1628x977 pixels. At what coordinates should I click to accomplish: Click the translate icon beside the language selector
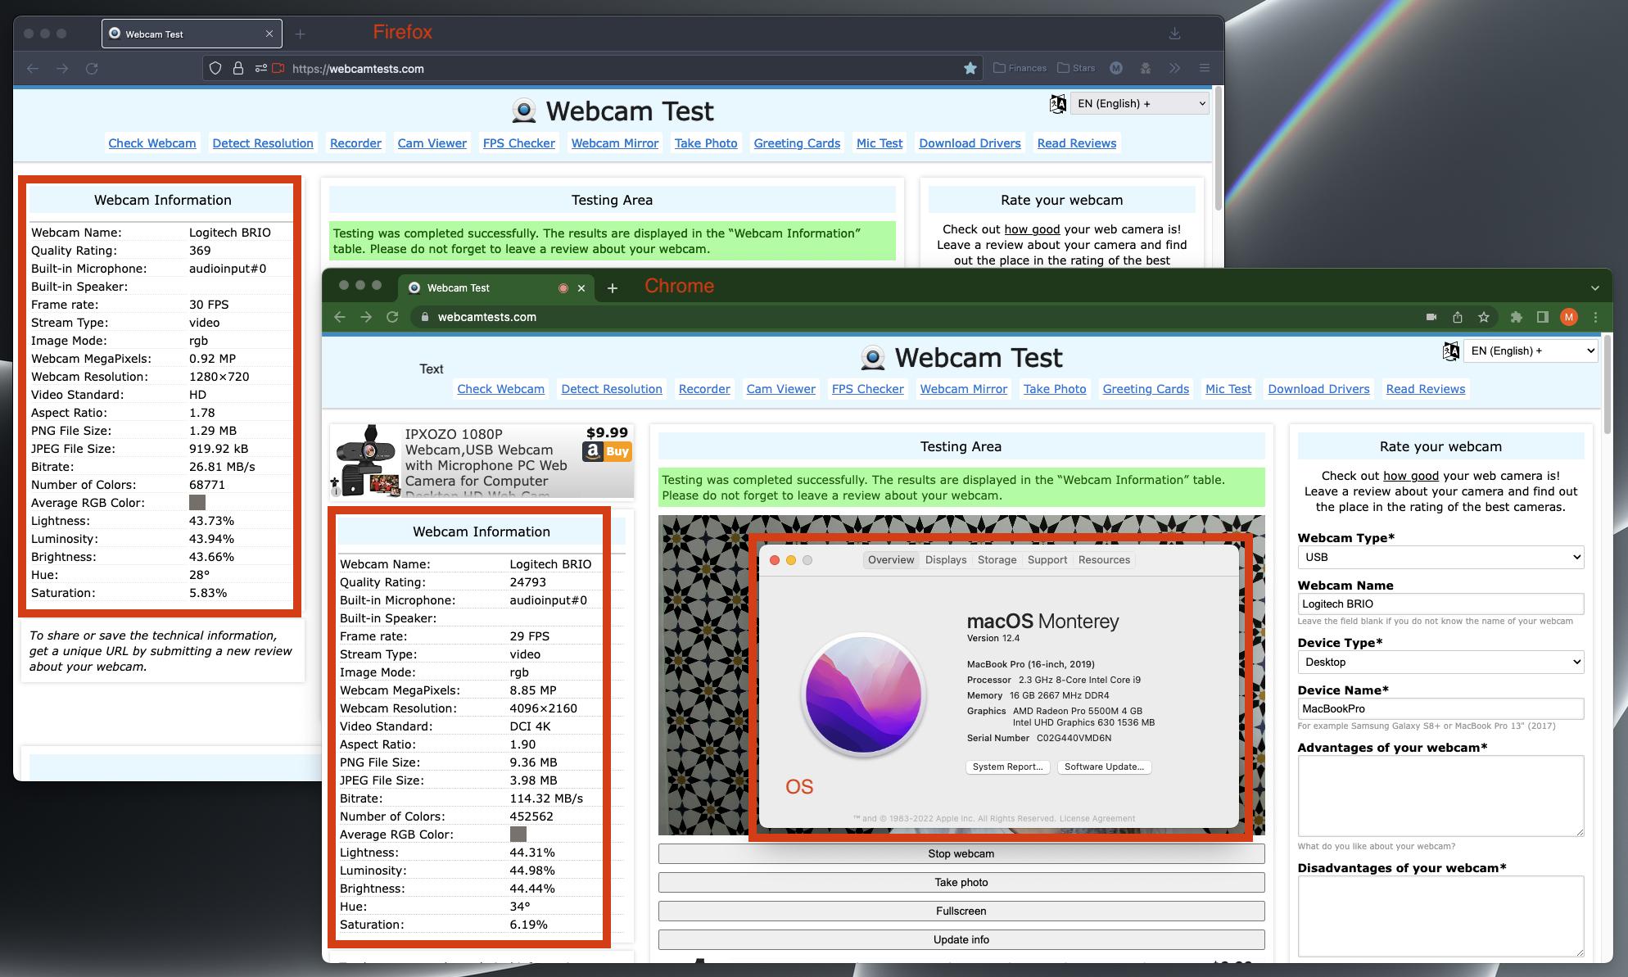coord(1450,351)
